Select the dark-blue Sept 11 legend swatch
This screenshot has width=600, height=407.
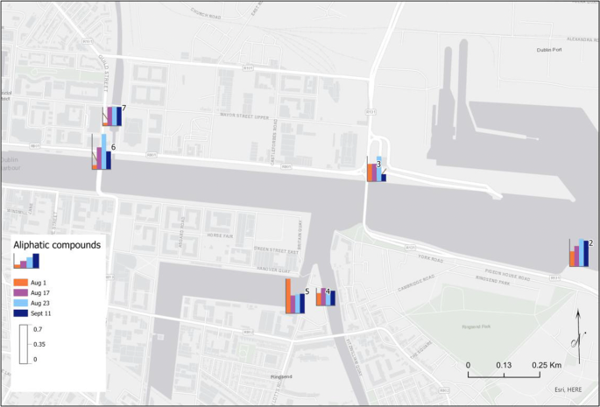(21, 313)
